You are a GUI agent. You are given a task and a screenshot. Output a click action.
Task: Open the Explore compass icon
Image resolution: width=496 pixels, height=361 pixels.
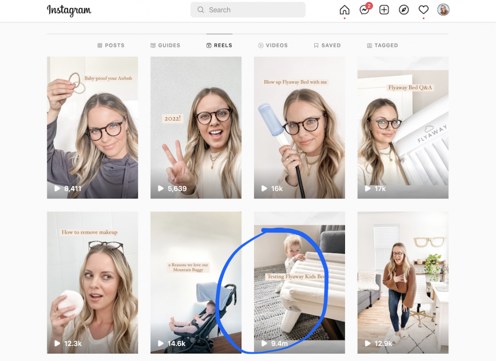(403, 10)
